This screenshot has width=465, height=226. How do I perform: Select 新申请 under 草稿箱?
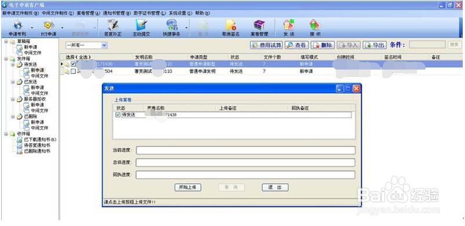click(x=31, y=47)
